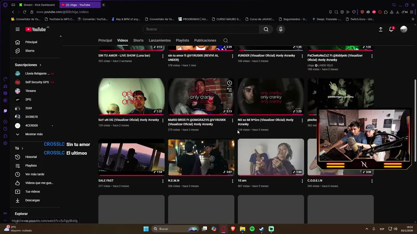This screenshot has width=417, height=234.
Task: Select the Videos channel tab
Action: 122,40
